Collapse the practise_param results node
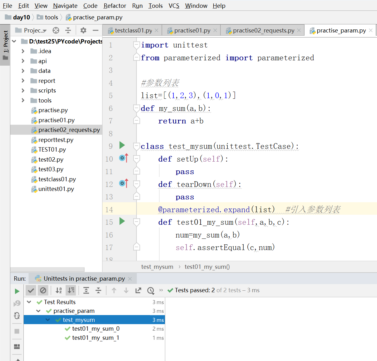 click(x=38, y=311)
